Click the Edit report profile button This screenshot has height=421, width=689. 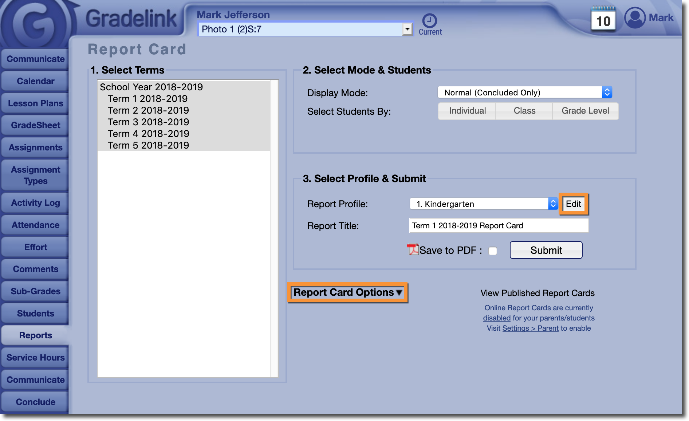point(573,204)
